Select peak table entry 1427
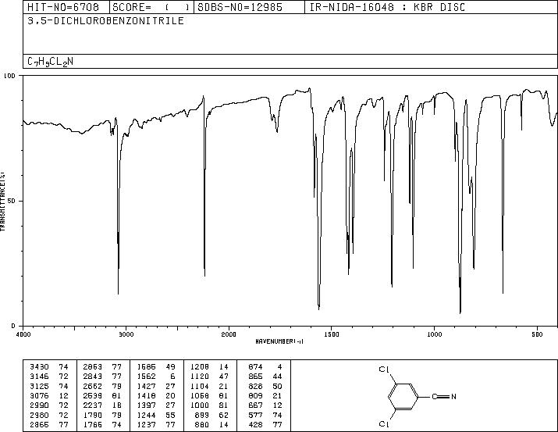Image resolution: width=558 pixels, height=432 pixels. 156,386
